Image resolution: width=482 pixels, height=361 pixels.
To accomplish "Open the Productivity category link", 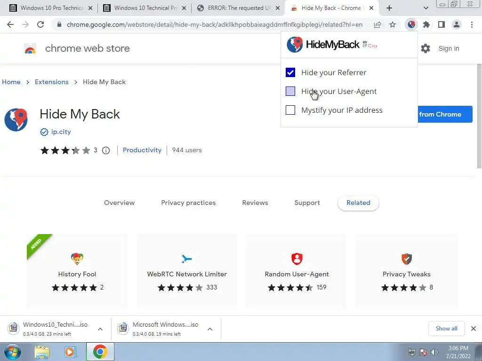I will pos(142,150).
